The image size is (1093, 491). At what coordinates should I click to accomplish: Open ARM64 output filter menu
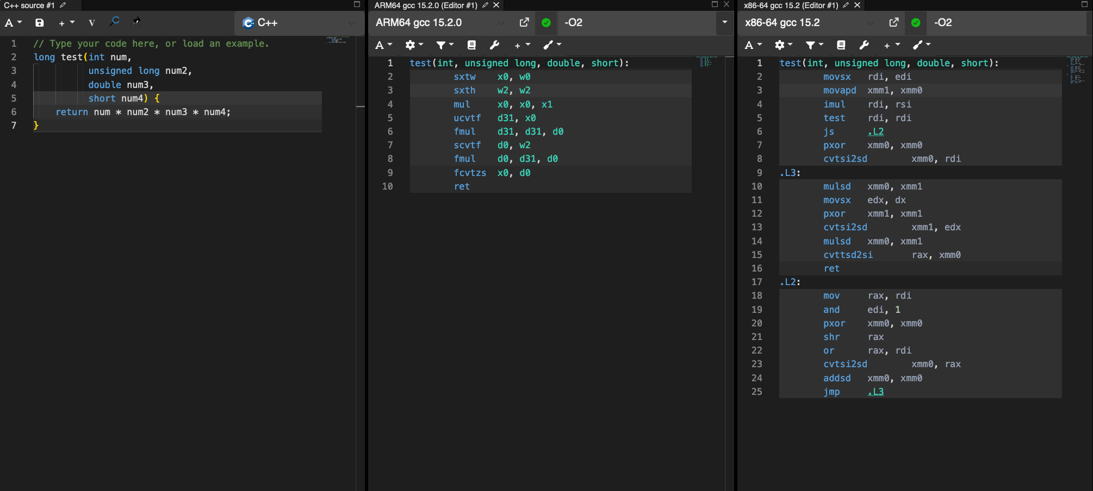click(445, 45)
